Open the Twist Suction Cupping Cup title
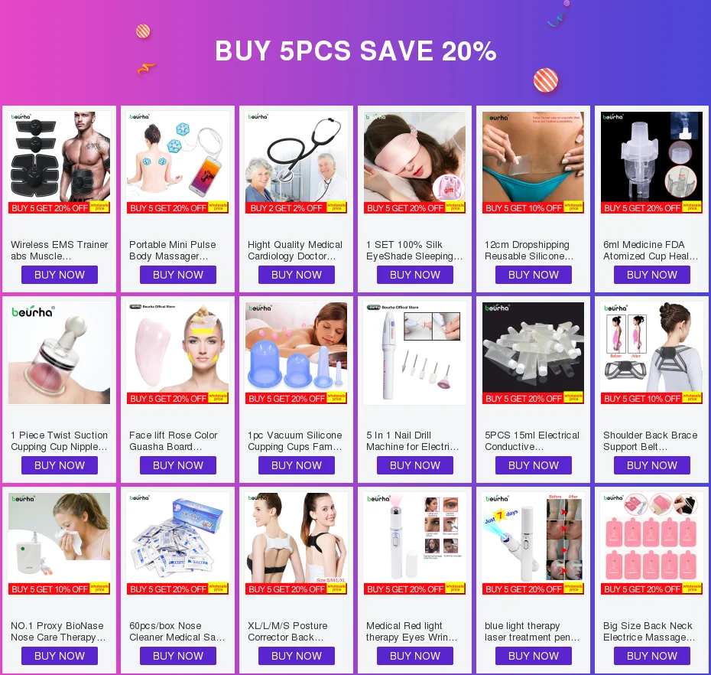The height and width of the screenshot is (675, 711). pos(60,441)
